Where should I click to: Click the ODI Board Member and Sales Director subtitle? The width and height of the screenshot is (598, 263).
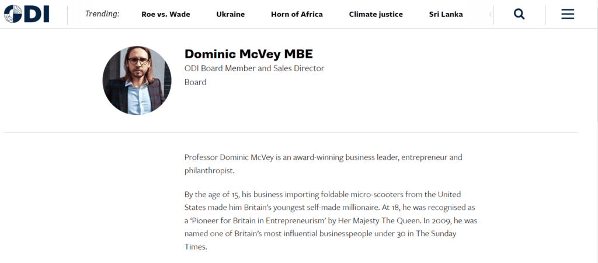(x=255, y=68)
